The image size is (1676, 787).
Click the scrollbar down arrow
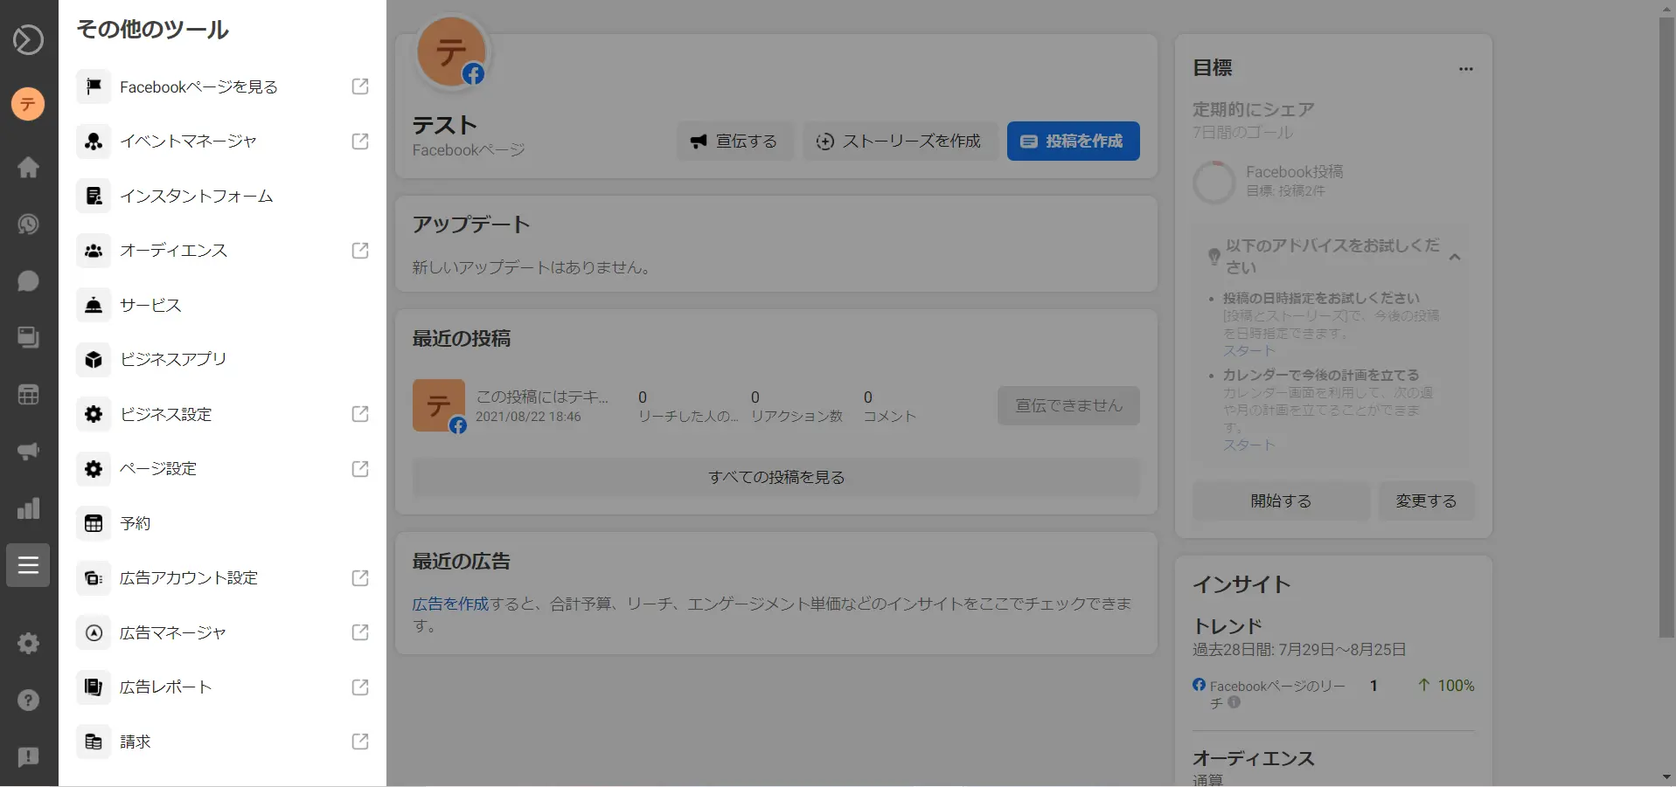1667,777
